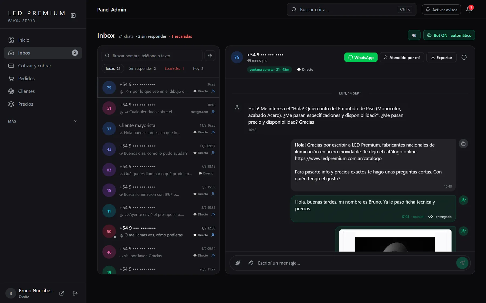Click the chat search input field
486x303 pixels.
pyautogui.click(x=152, y=56)
